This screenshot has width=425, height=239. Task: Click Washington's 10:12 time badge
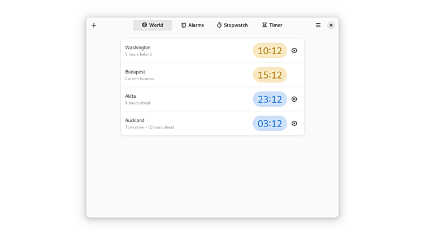(270, 51)
